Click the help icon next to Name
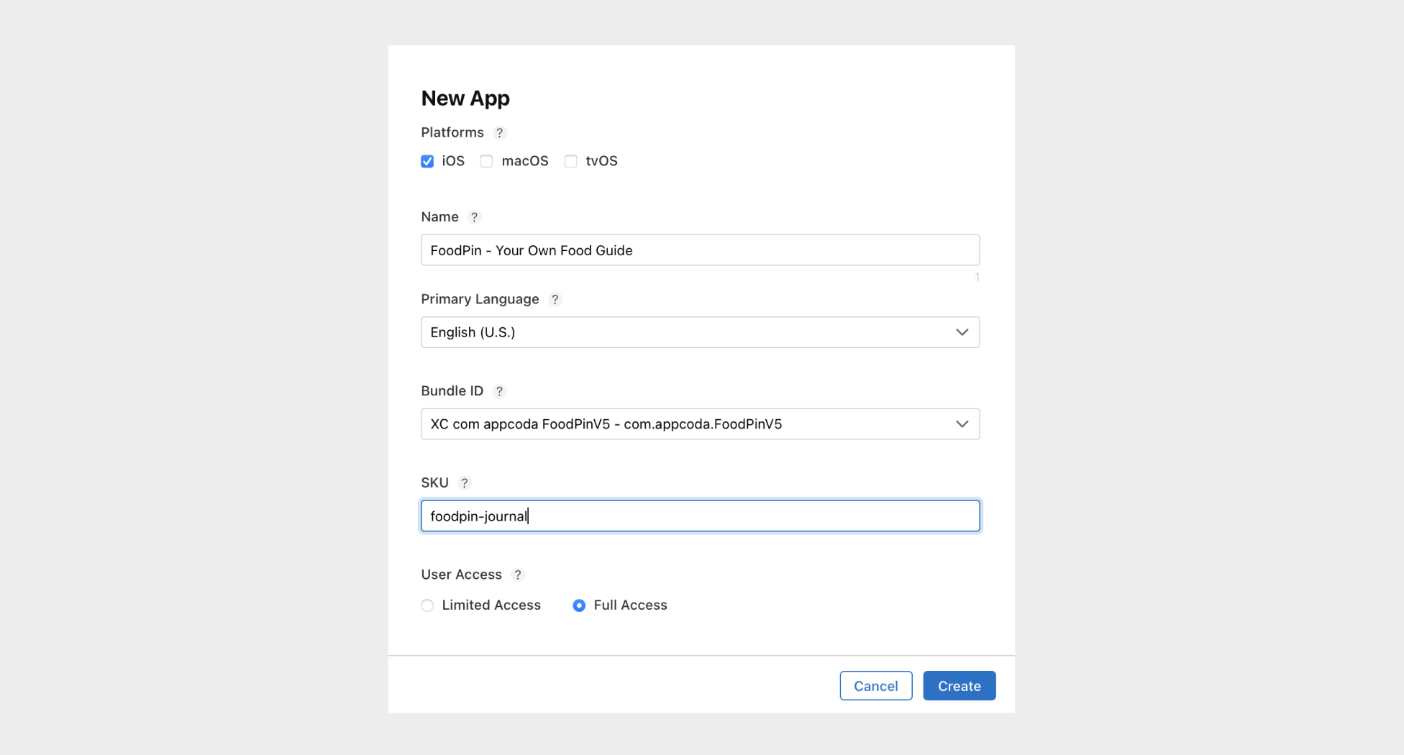1404x755 pixels. pyautogui.click(x=474, y=216)
